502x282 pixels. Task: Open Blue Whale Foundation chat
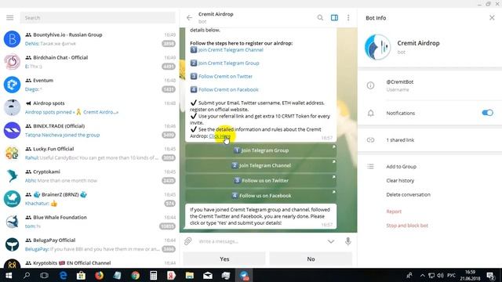(89, 222)
